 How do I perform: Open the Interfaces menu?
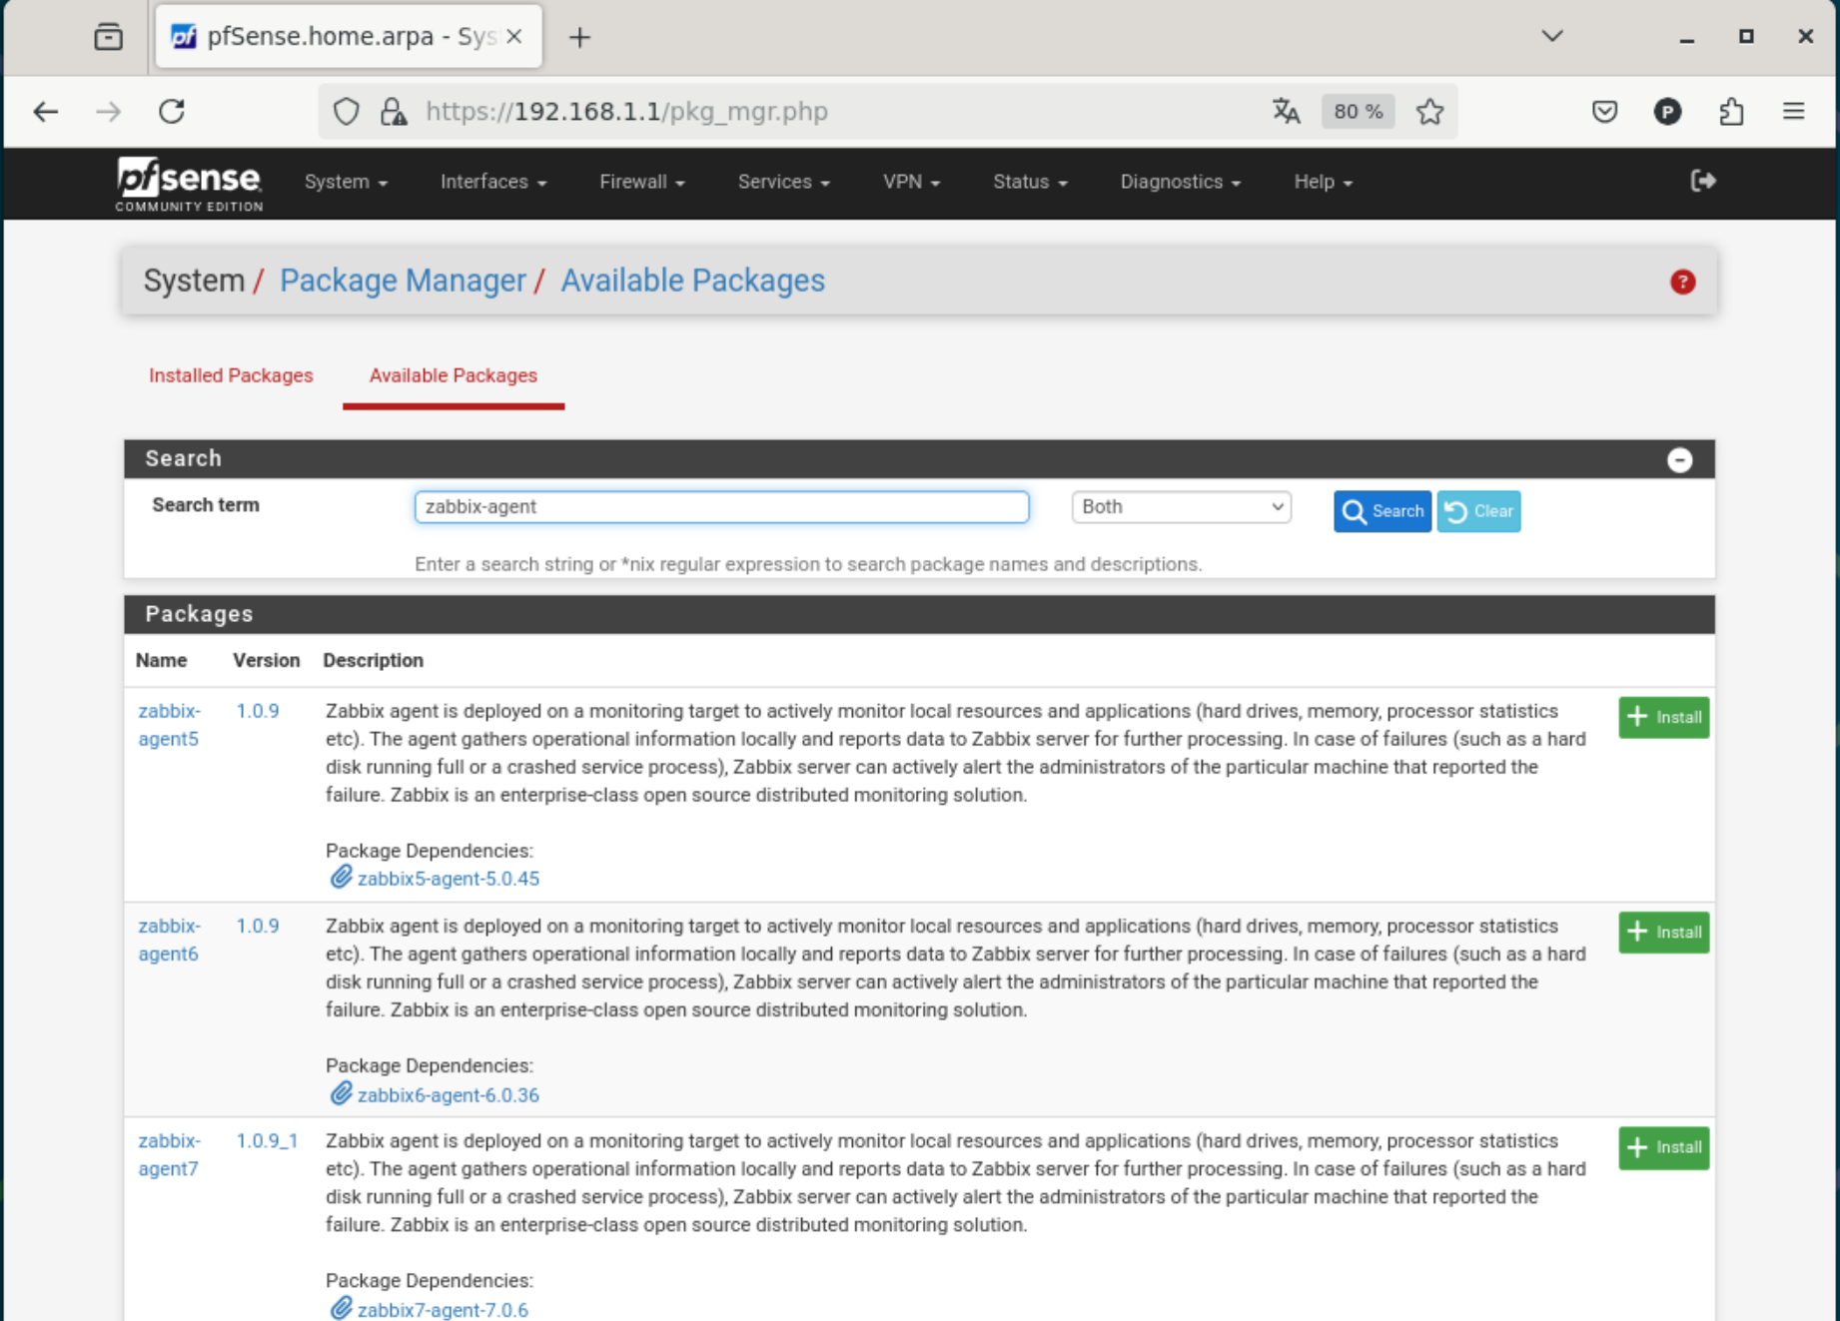click(x=493, y=182)
